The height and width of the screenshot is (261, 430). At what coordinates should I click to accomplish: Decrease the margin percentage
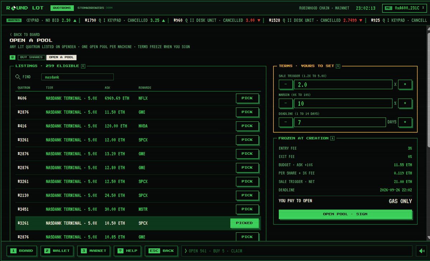point(285,103)
